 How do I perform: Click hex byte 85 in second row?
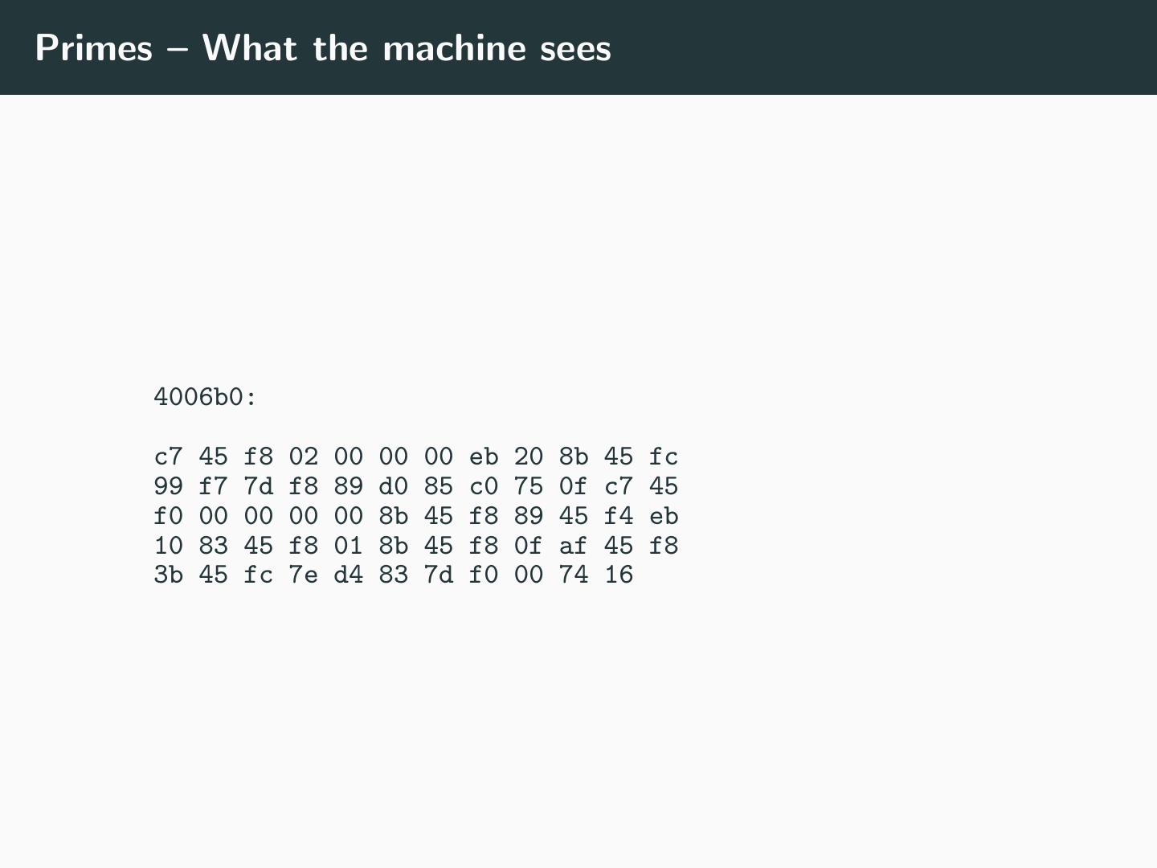[x=439, y=486]
